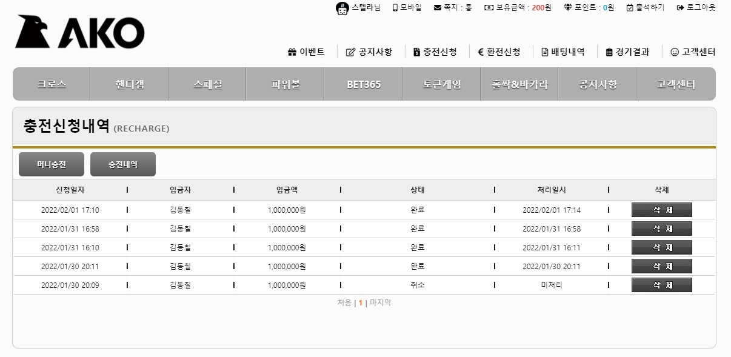Screen dimensions: 731x357
Task: Open the 홀짝&바카라 tab
Action: pyautogui.click(x=519, y=84)
